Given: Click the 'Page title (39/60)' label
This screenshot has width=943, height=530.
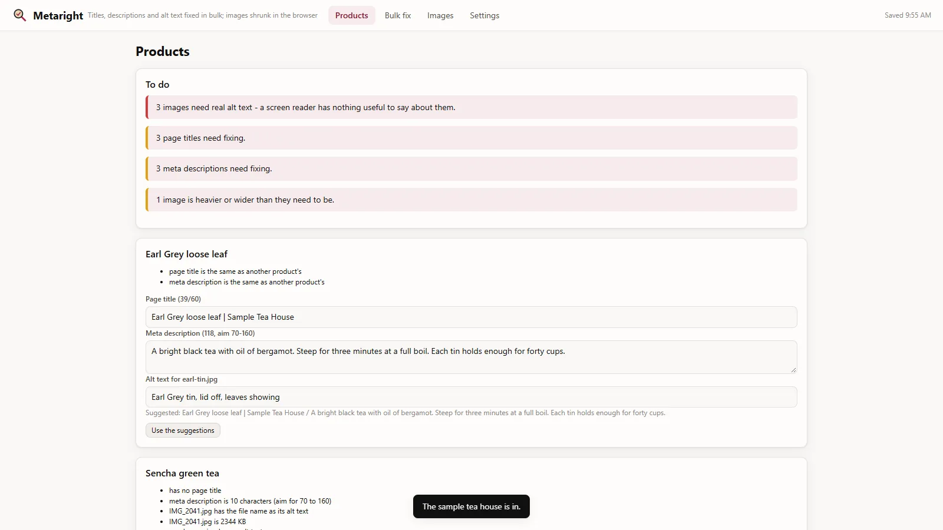Looking at the screenshot, I should point(173,299).
